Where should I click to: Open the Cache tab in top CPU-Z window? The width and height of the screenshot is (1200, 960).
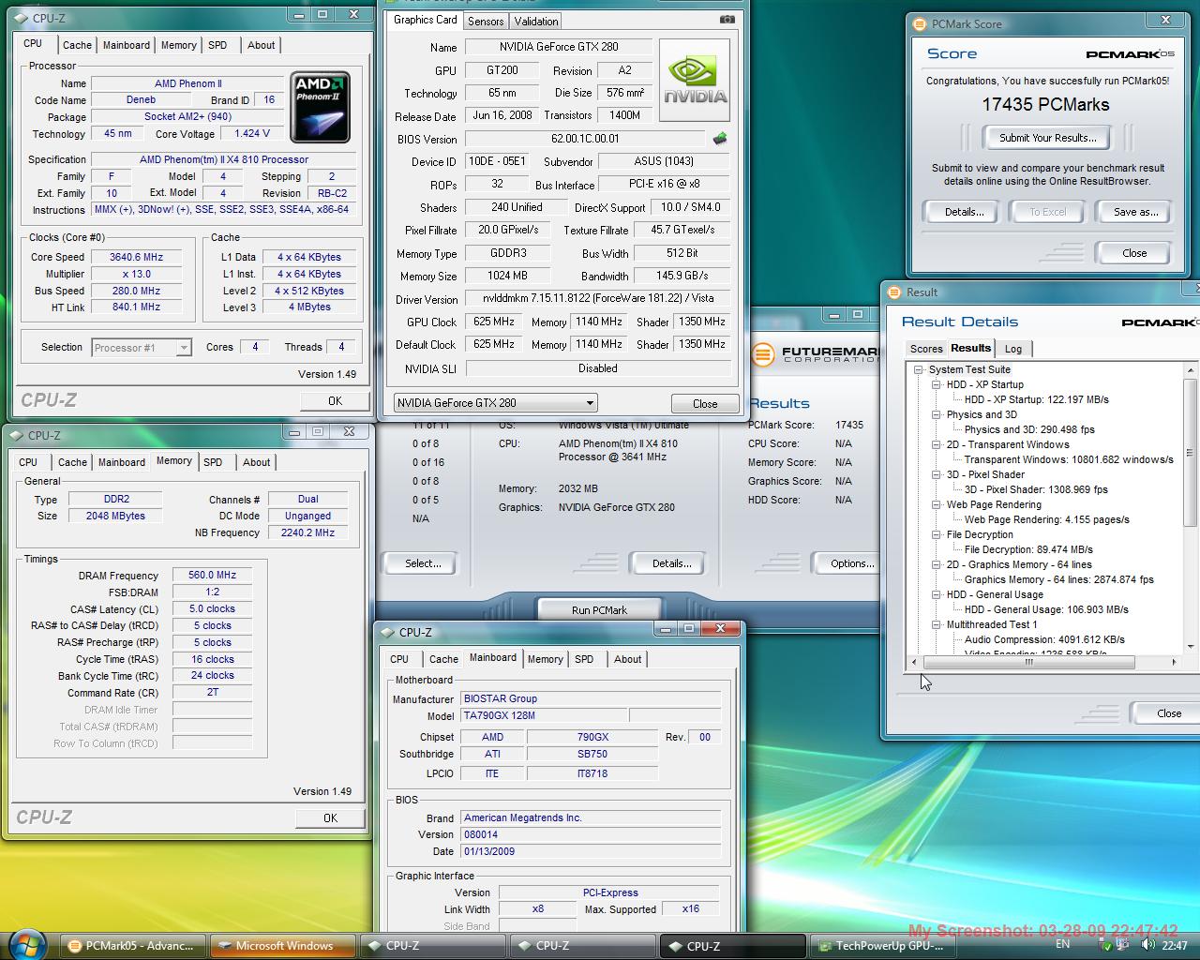tap(77, 45)
